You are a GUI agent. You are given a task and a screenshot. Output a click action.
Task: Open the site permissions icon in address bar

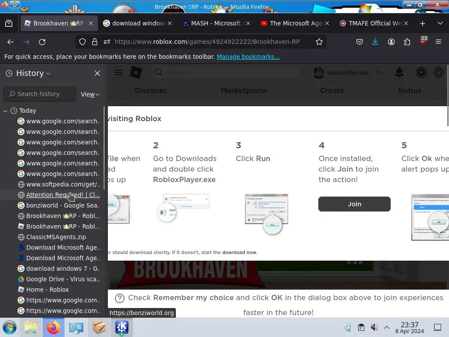click(107, 42)
